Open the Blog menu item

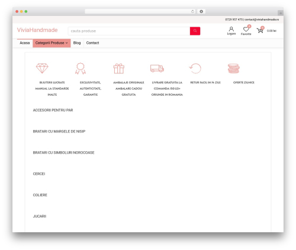point(77,43)
